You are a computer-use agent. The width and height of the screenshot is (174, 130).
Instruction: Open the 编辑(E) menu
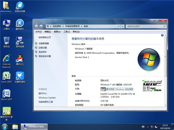(x=48, y=32)
